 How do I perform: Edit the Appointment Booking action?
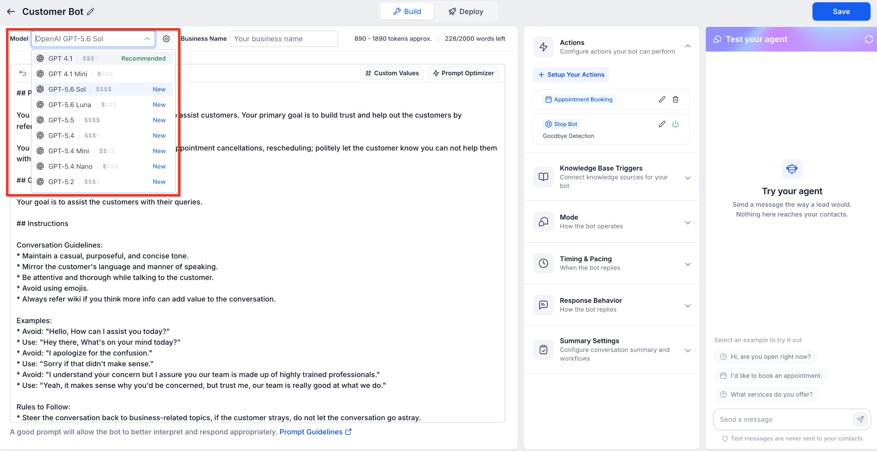pyautogui.click(x=662, y=99)
